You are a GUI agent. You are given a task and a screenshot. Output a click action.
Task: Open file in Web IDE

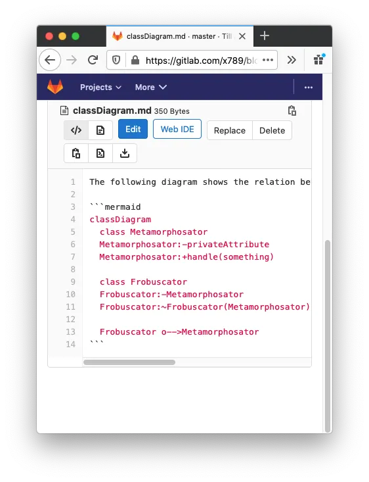[177, 129]
